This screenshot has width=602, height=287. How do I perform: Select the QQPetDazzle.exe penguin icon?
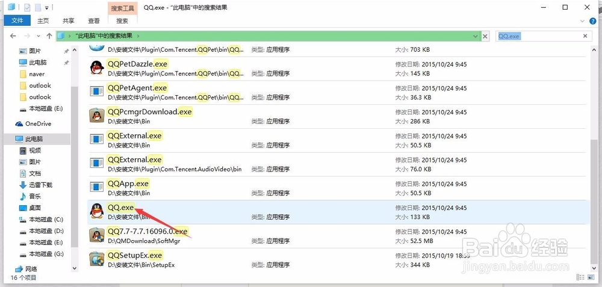pyautogui.click(x=97, y=68)
